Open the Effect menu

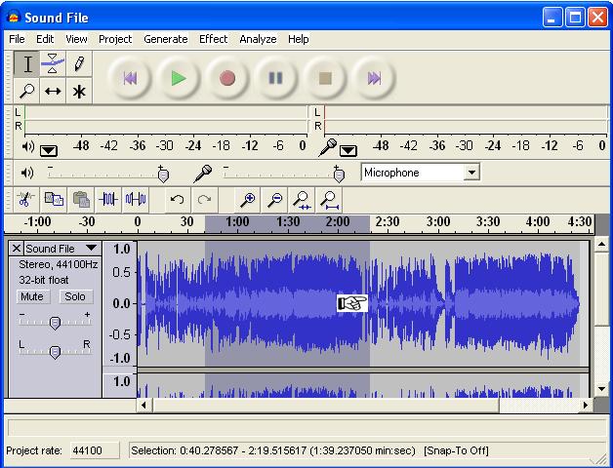click(x=214, y=39)
